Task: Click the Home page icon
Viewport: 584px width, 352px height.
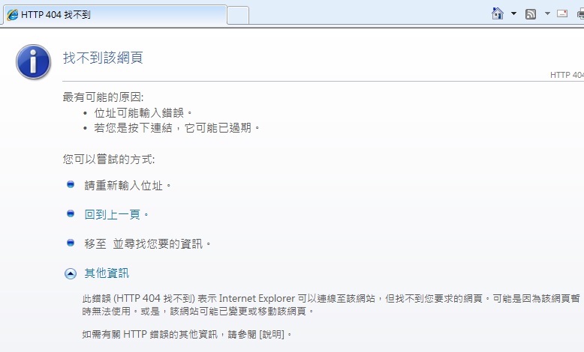Action: tap(498, 13)
